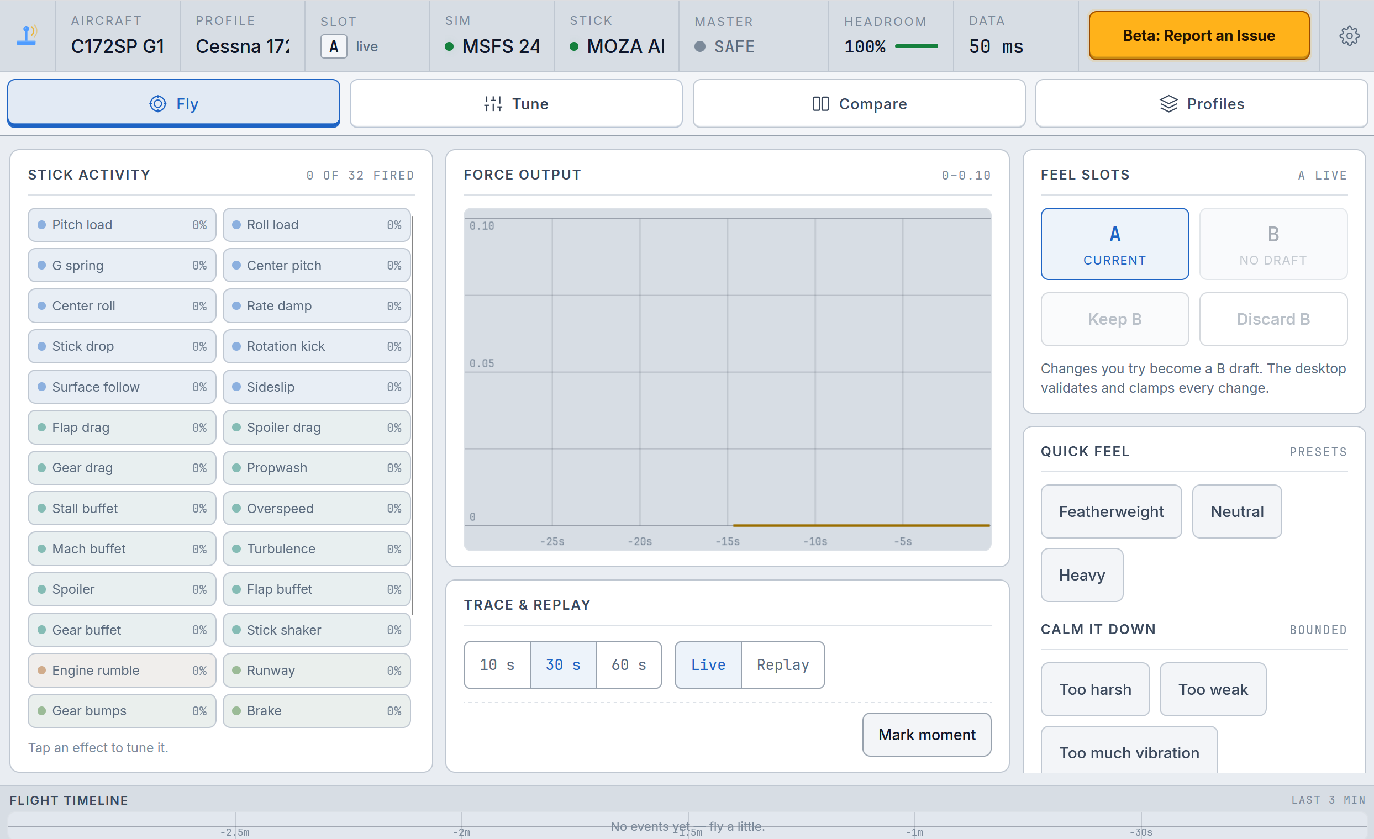Click Too much vibration button

1129,750
